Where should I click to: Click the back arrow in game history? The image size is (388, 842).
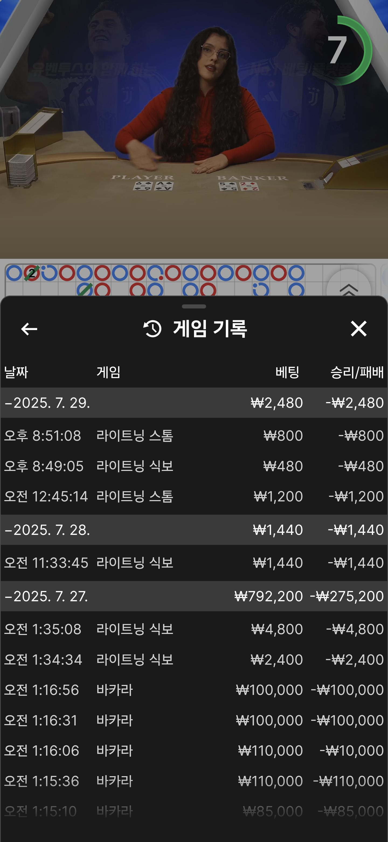29,329
